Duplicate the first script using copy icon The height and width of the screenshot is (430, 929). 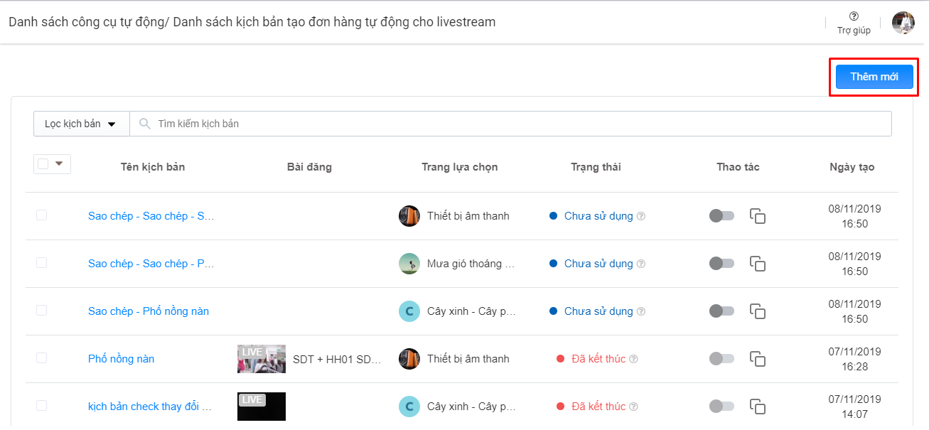click(x=758, y=216)
